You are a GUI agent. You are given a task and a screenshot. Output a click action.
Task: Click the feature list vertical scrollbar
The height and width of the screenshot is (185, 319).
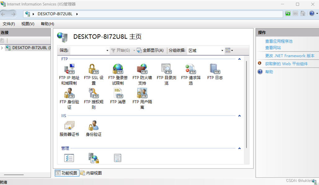click(x=246, y=104)
